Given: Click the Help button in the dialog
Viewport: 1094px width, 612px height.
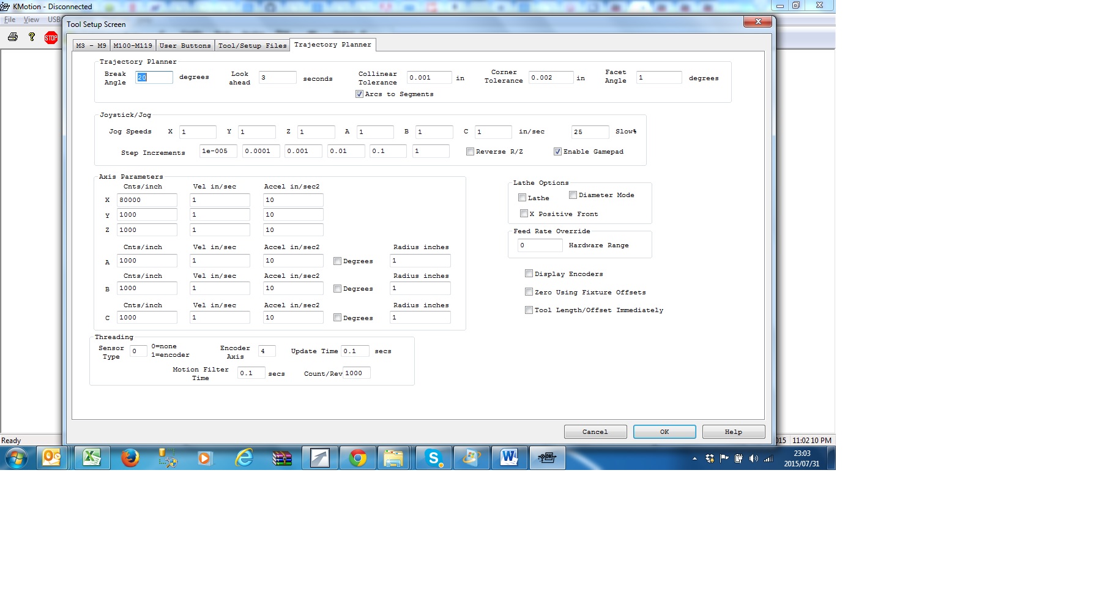Looking at the screenshot, I should 733,432.
